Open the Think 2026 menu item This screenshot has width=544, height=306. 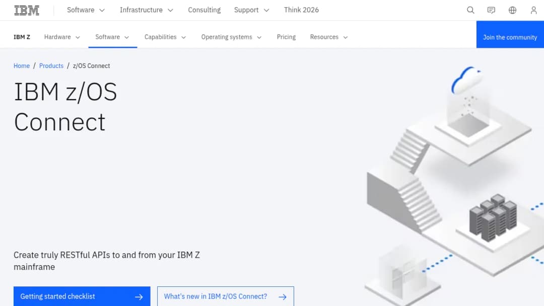(x=301, y=10)
